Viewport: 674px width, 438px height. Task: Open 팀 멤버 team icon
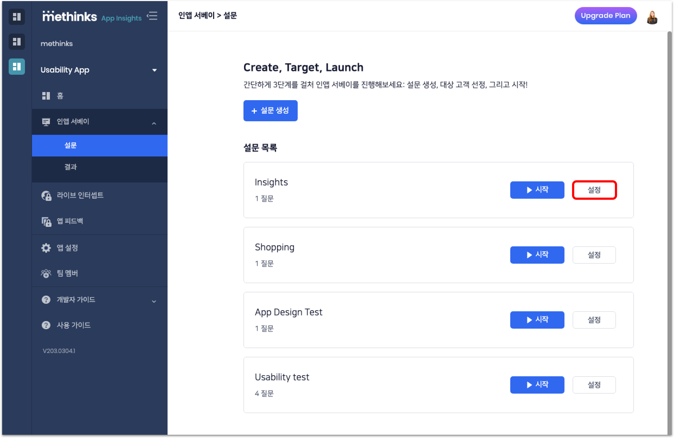pos(46,273)
